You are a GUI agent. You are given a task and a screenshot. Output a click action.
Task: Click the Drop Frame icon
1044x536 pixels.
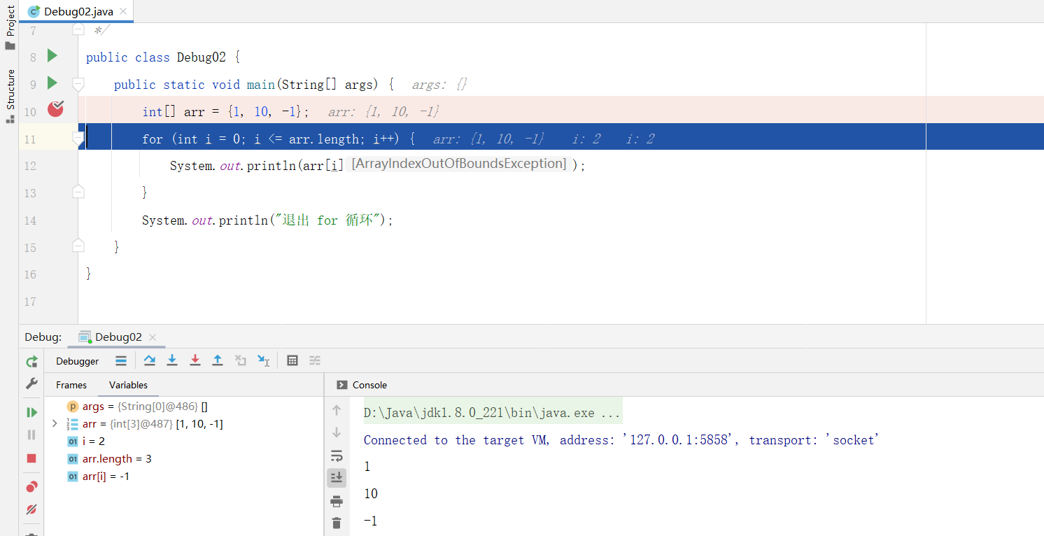(x=241, y=360)
